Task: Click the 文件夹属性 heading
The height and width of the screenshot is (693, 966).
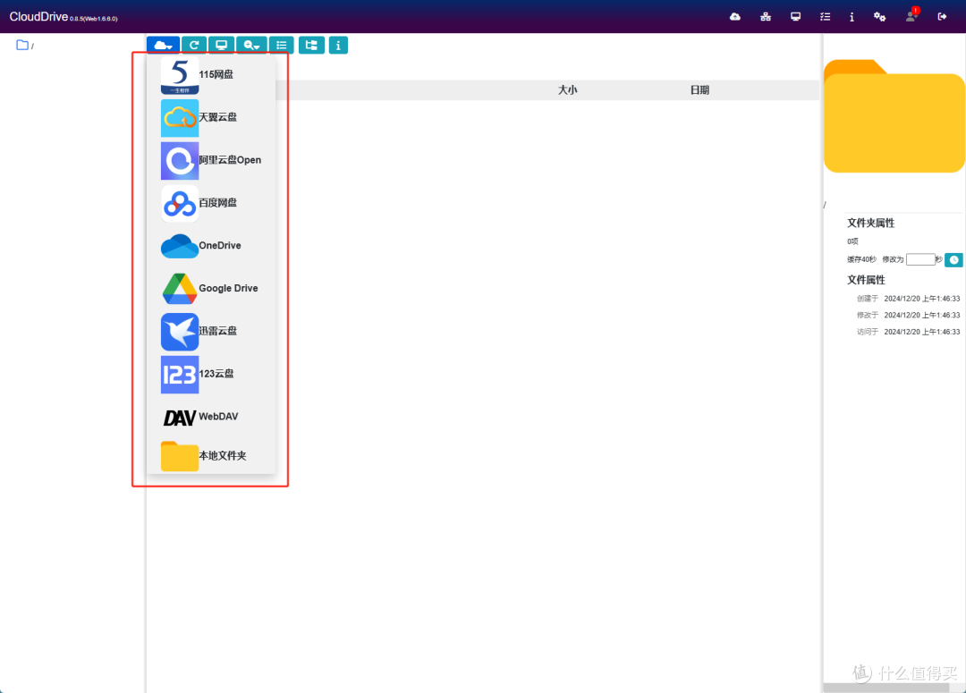Action: click(x=870, y=223)
